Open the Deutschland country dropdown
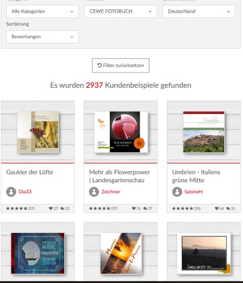The width and height of the screenshot is (243, 283). click(199, 11)
